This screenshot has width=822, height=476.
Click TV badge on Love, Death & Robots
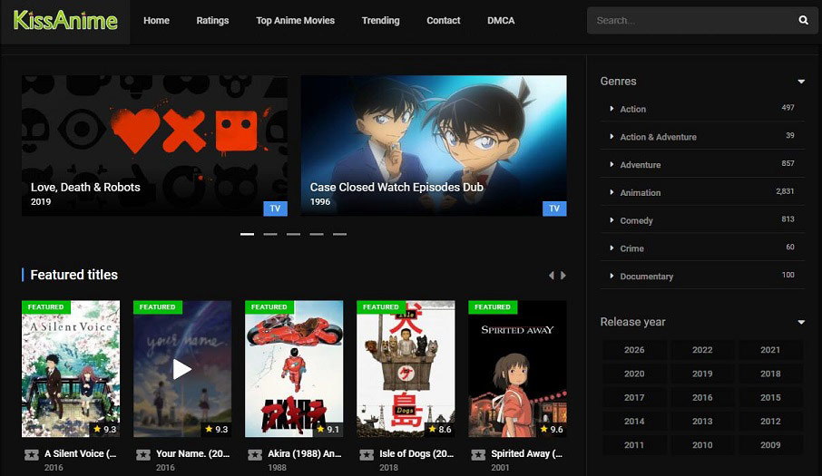click(275, 209)
